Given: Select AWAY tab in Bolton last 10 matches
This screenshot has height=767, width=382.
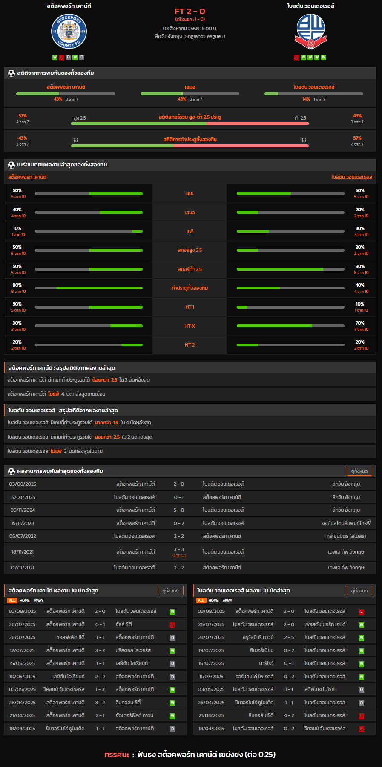Looking at the screenshot, I should (x=228, y=601).
